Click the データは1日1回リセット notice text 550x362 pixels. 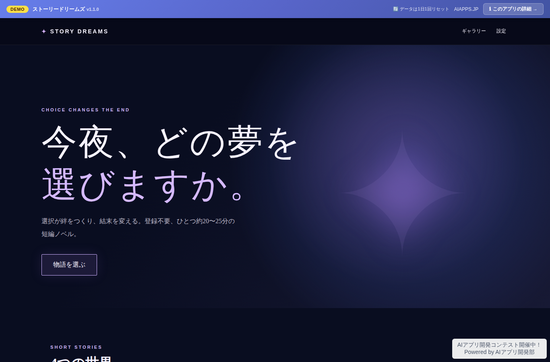pos(424,9)
